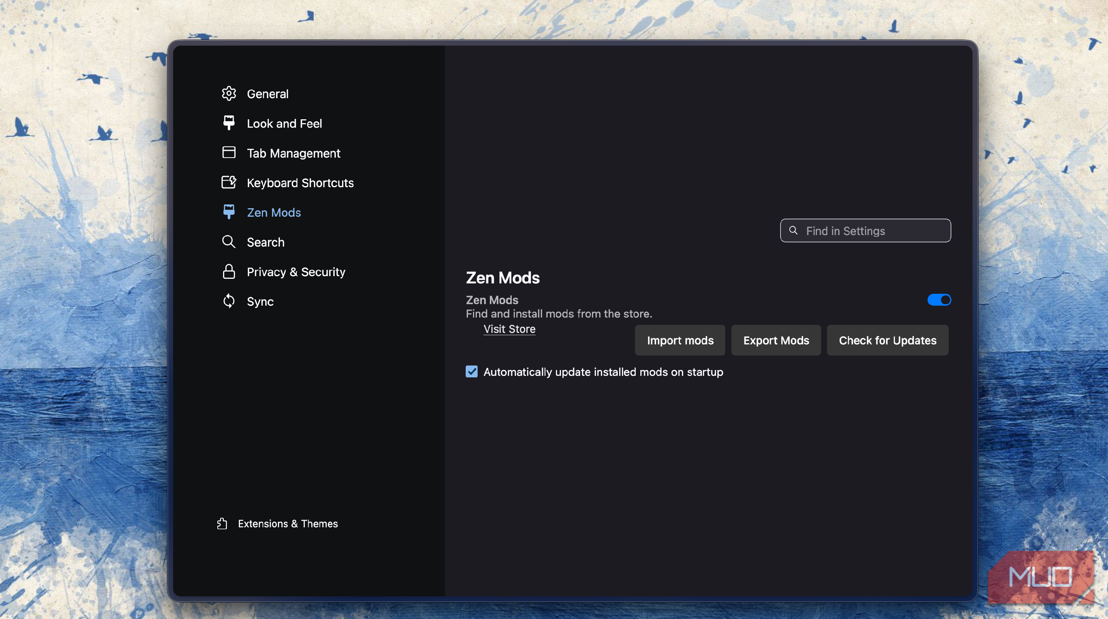Go to Sync settings
1108x619 pixels.
tap(260, 301)
